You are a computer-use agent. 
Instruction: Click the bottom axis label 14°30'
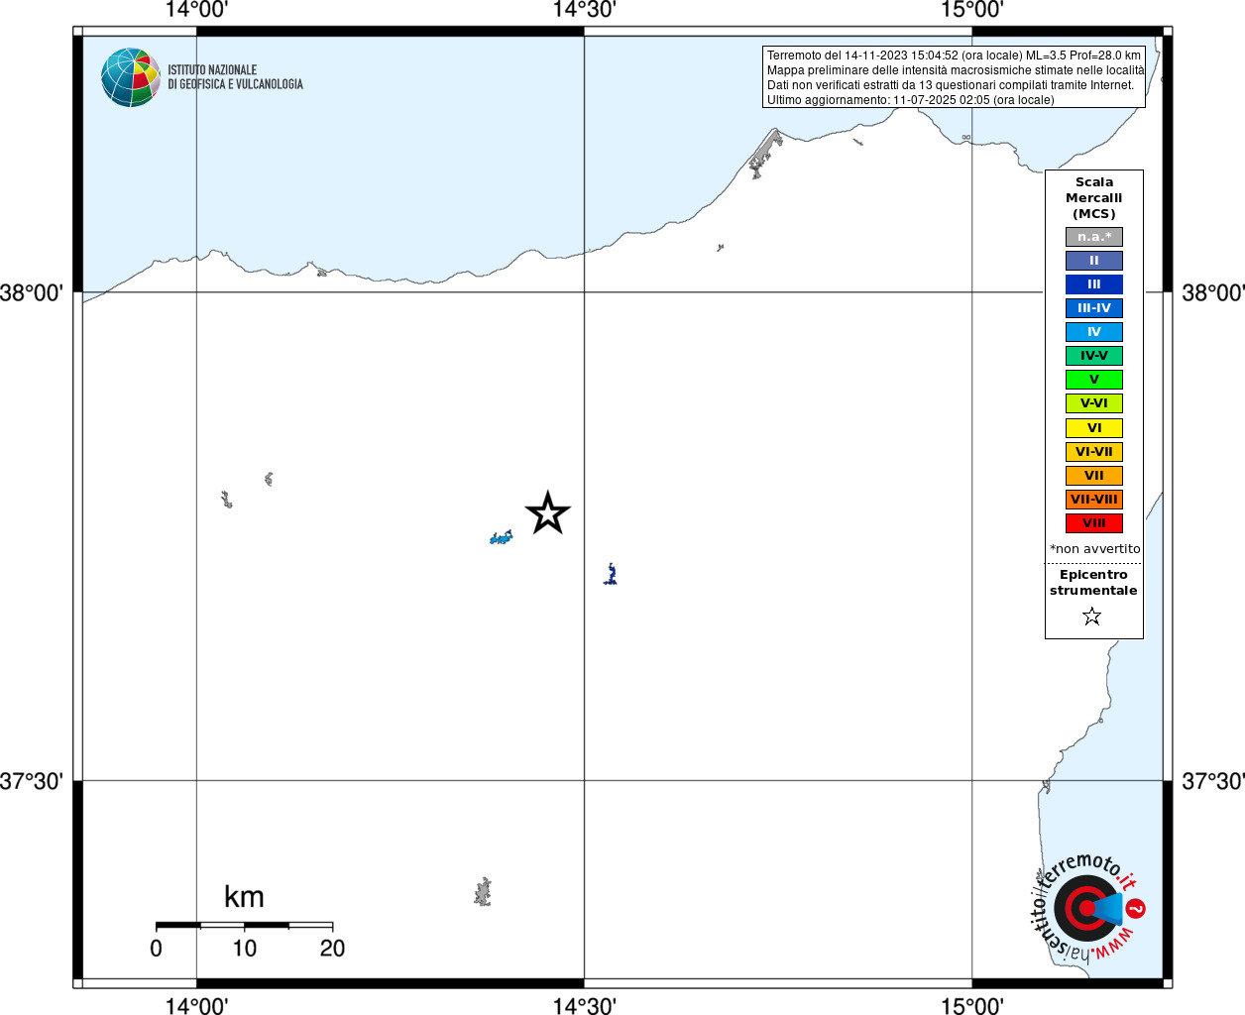pos(584,1006)
